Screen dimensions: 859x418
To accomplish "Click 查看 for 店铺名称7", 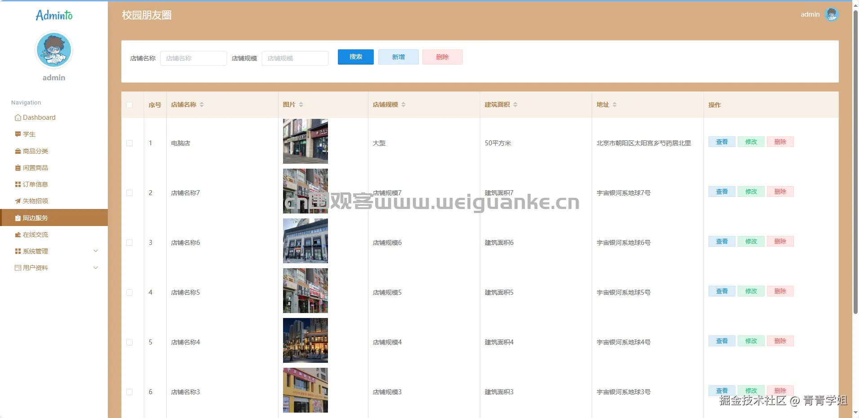I will [722, 192].
